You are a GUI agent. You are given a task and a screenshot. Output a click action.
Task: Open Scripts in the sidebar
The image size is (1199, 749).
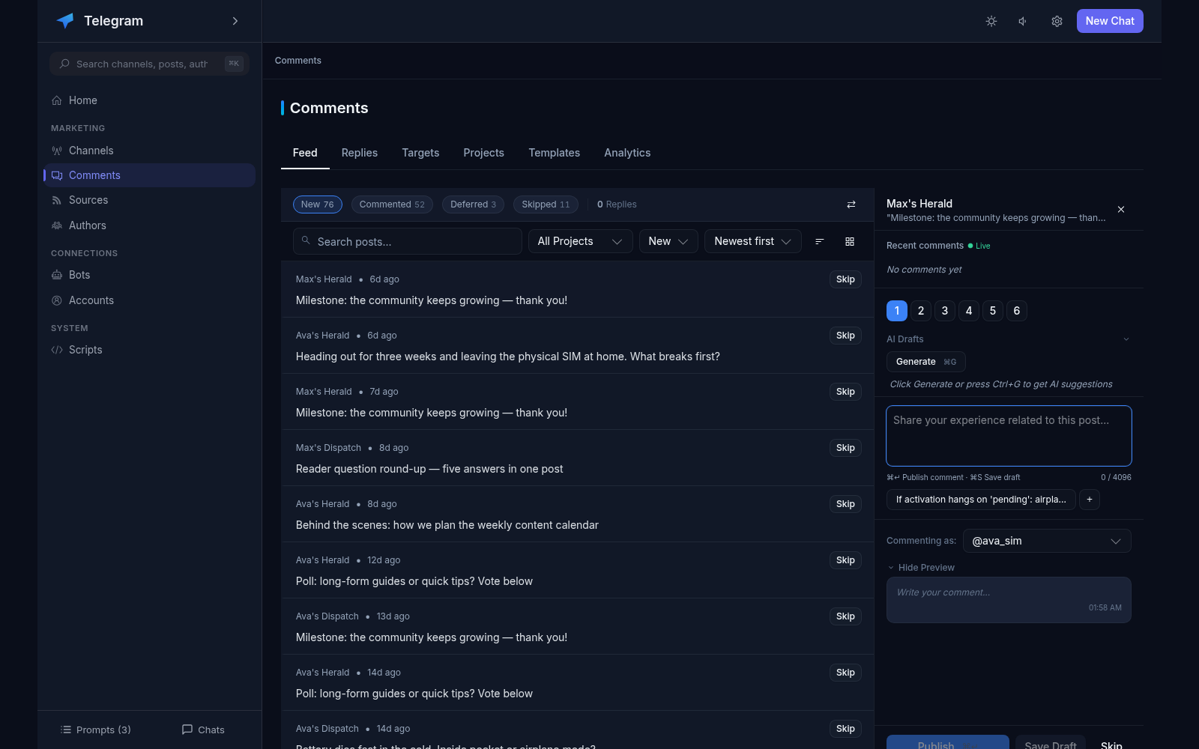tap(149, 350)
